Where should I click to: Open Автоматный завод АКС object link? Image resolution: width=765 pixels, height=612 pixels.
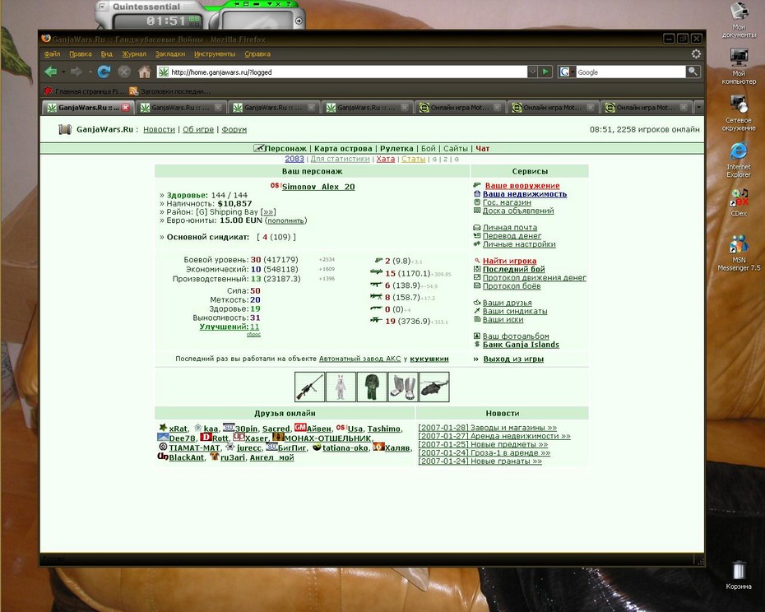(x=359, y=359)
